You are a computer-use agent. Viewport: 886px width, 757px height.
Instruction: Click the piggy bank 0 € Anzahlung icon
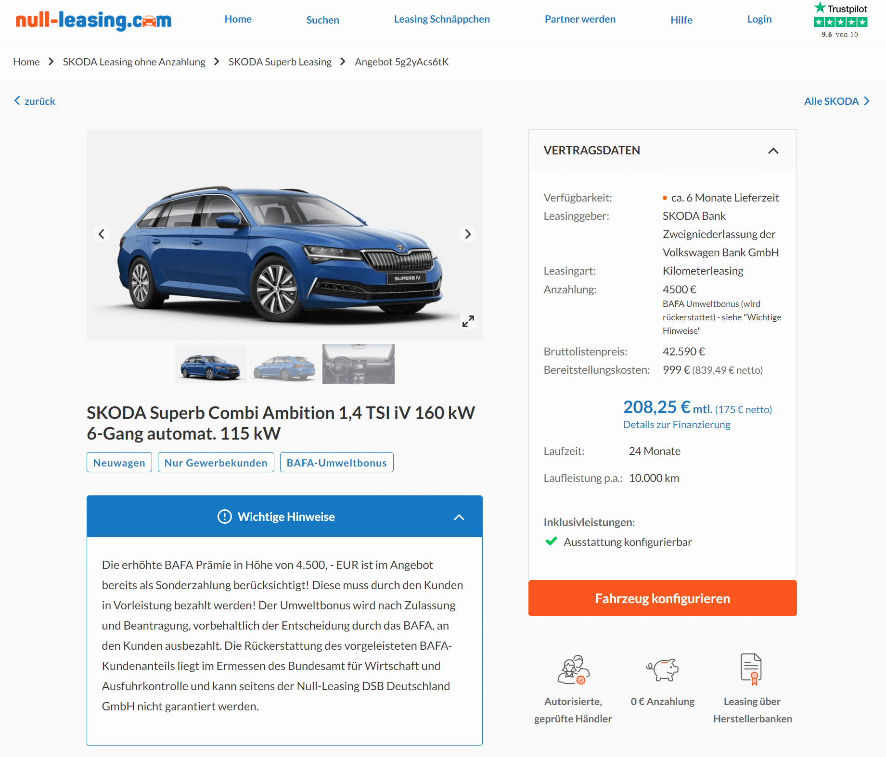(x=662, y=669)
